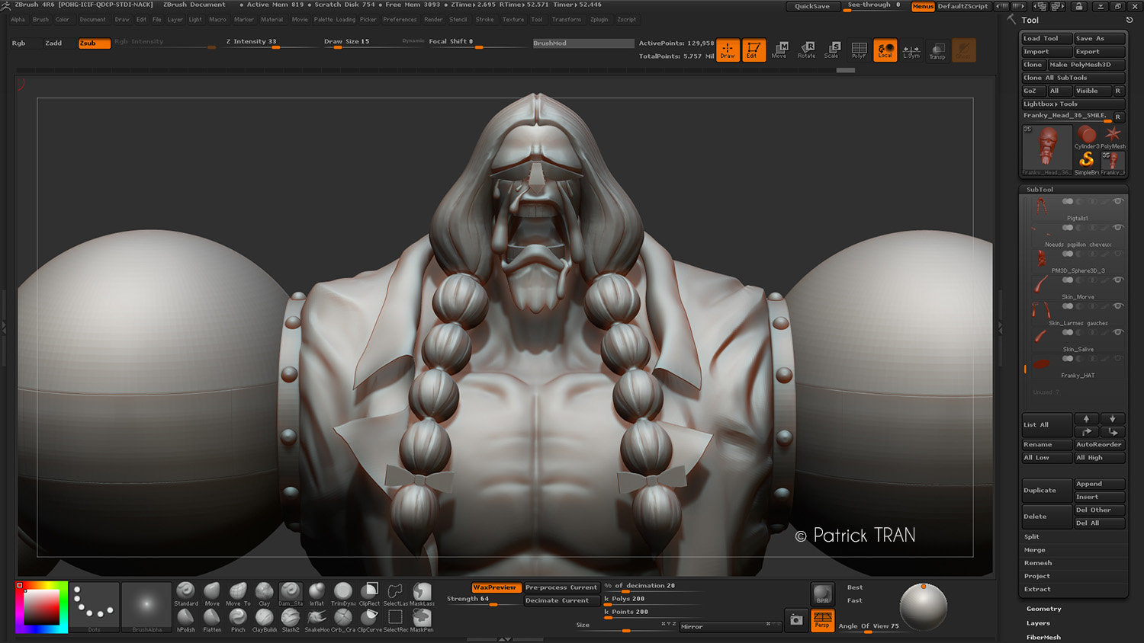Click the AutoReorder button
The height and width of the screenshot is (643, 1144).
point(1099,444)
